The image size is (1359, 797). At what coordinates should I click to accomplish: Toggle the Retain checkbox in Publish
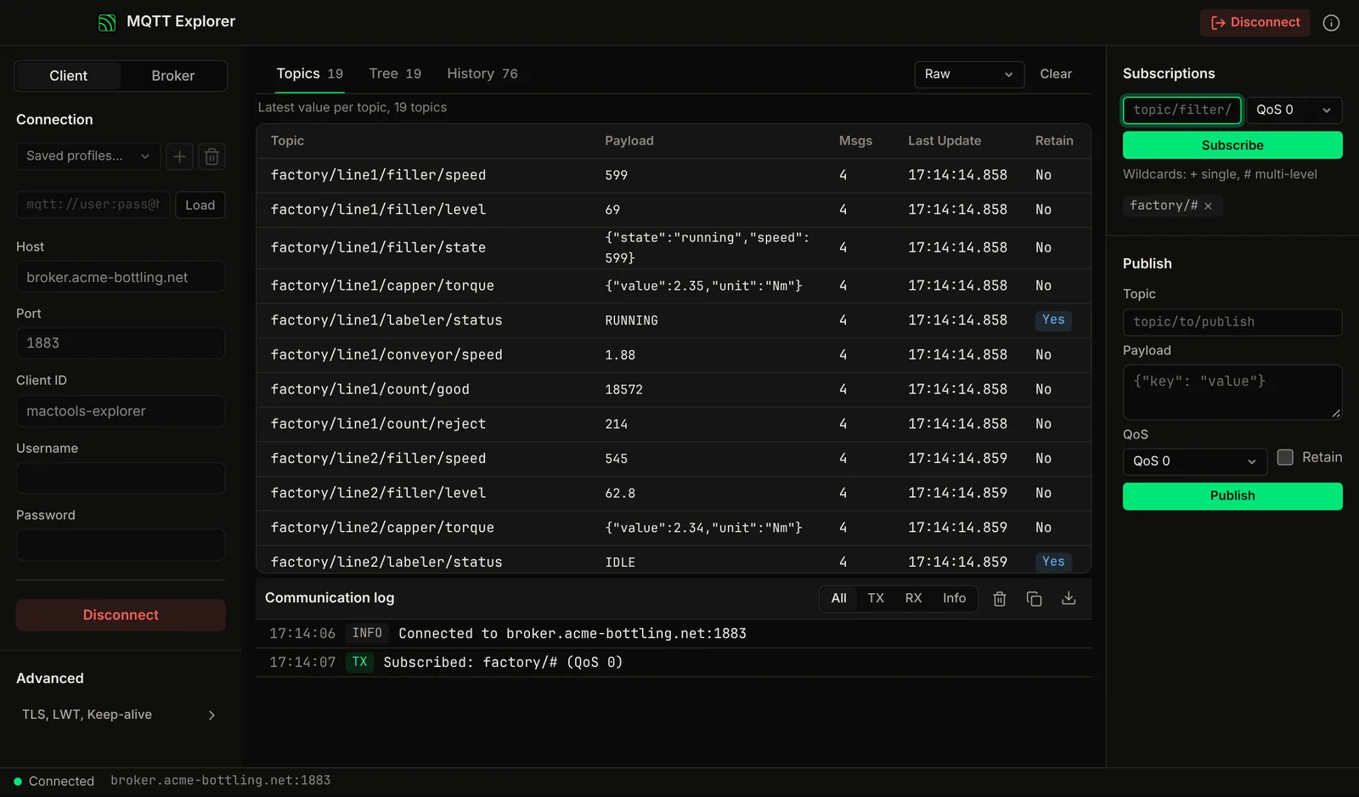point(1285,457)
